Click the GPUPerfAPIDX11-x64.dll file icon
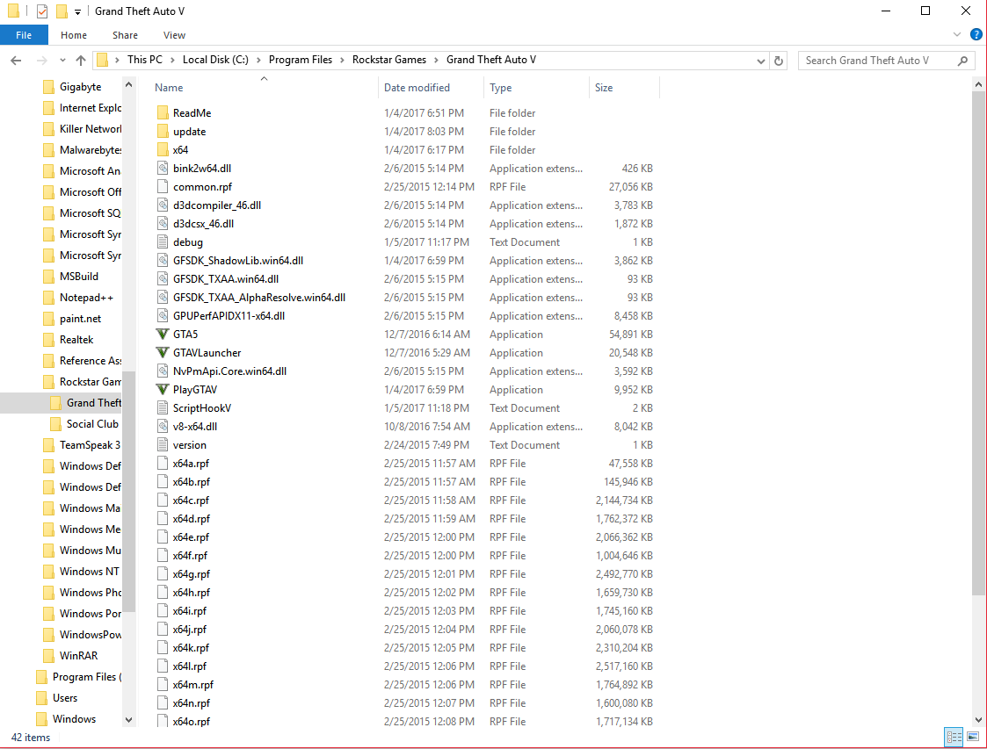987x749 pixels. [163, 316]
